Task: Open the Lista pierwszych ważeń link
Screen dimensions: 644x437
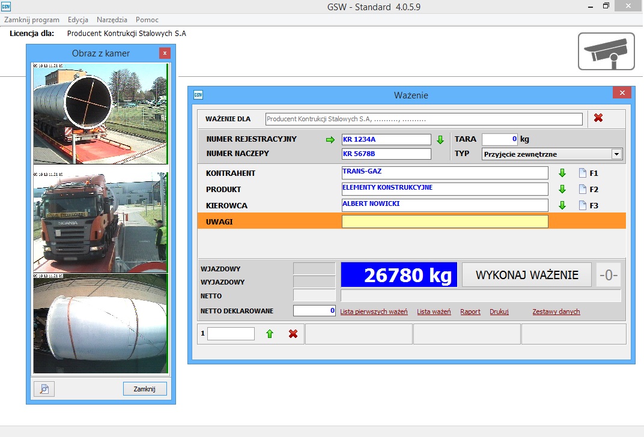Action: pyautogui.click(x=374, y=312)
